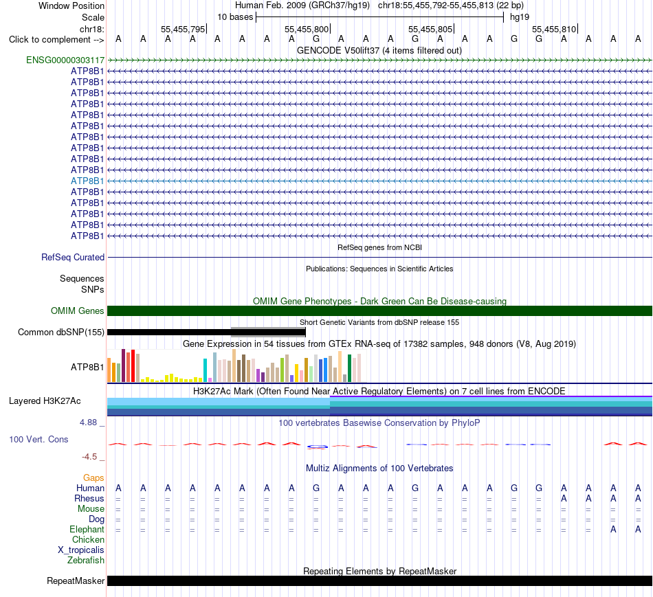Click the layered H3K27Ac signal band
Image resolution: width=653 pixels, height=597 pixels.
pos(379,406)
